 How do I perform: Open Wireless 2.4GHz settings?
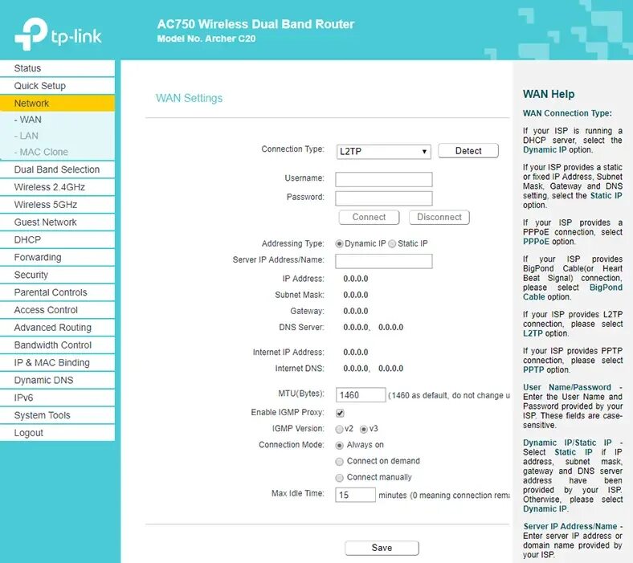[57, 187]
